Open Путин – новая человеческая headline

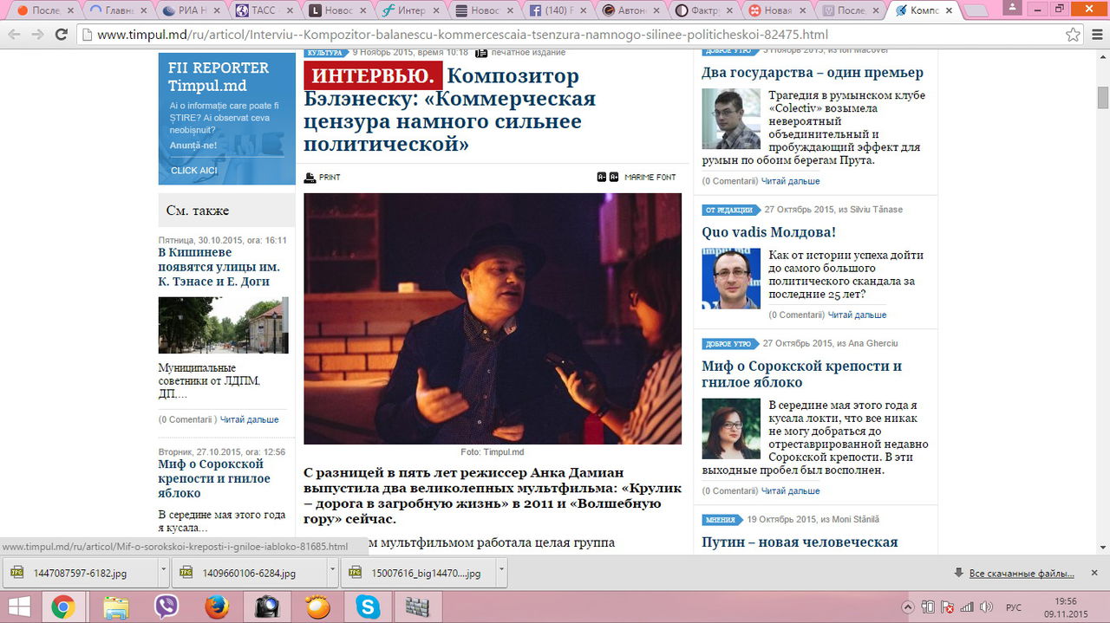coord(800,542)
